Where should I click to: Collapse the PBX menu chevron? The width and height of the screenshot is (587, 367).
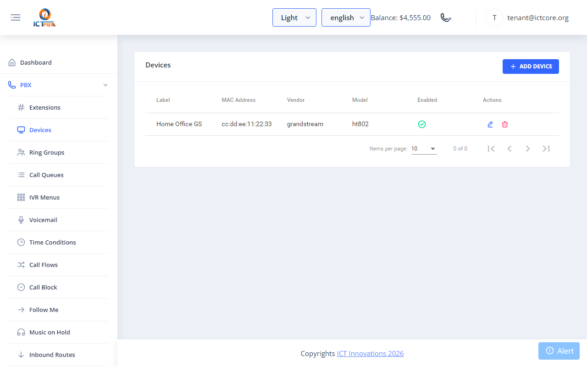pyautogui.click(x=105, y=85)
